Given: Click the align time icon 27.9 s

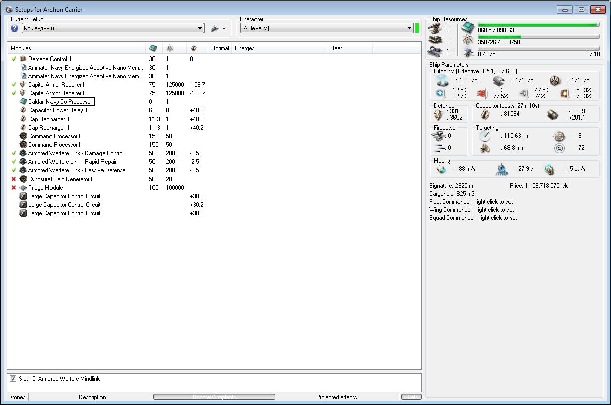Looking at the screenshot, I should coord(502,169).
